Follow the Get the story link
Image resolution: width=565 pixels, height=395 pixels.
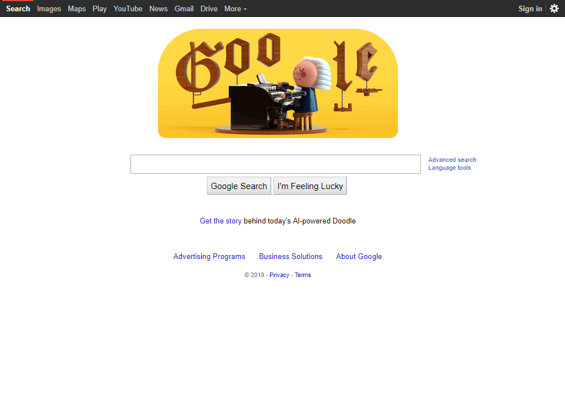click(x=220, y=221)
